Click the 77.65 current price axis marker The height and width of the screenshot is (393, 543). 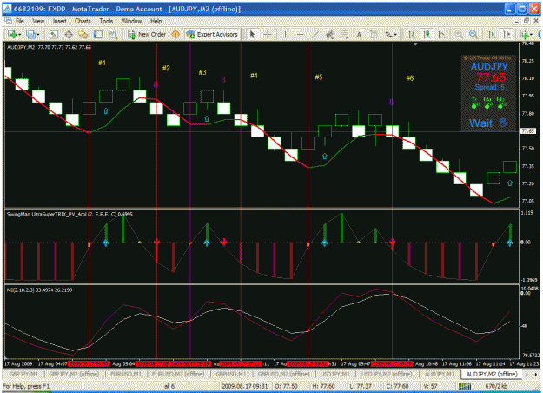click(527, 131)
